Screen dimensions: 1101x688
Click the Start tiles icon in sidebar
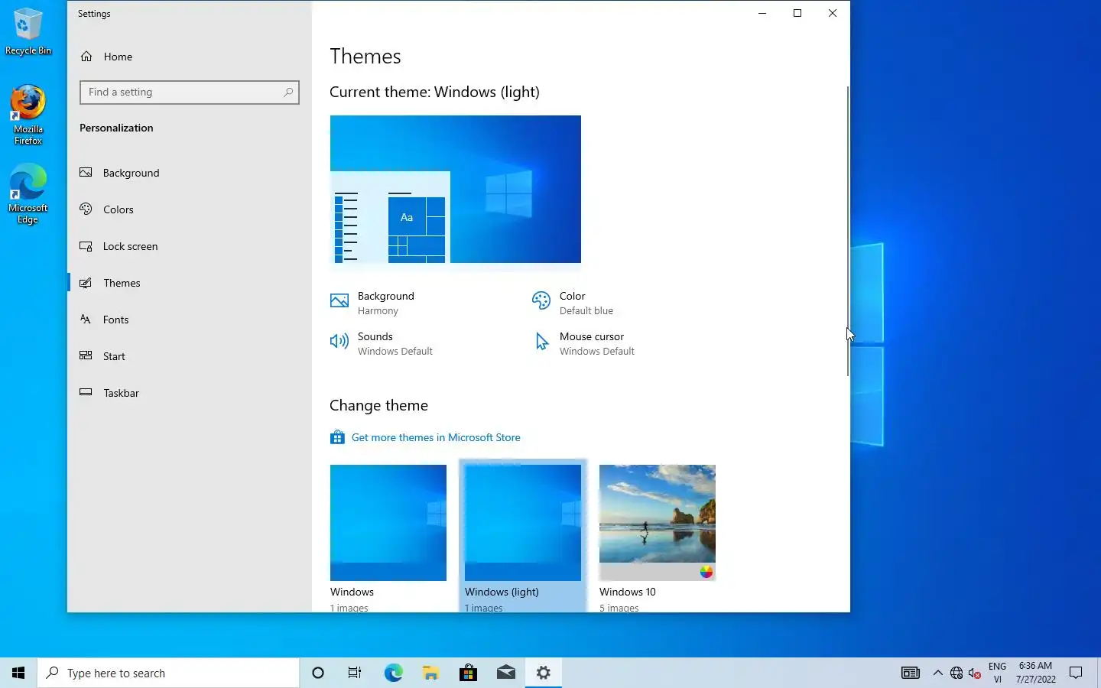[x=86, y=356]
